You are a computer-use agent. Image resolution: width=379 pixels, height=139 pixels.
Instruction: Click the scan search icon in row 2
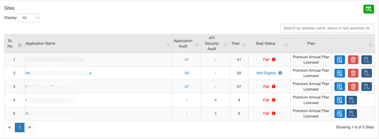tap(367, 73)
